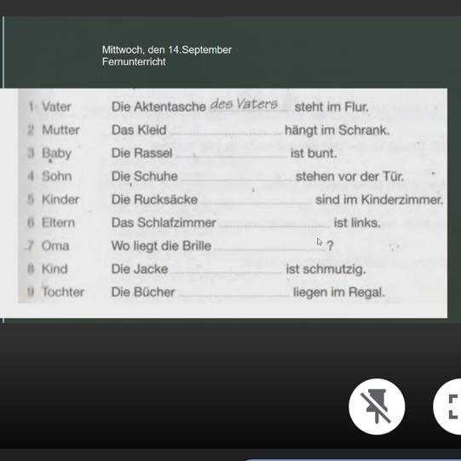Click the word "Baby" in row 3
This screenshot has height=461, width=461.
click(56, 153)
